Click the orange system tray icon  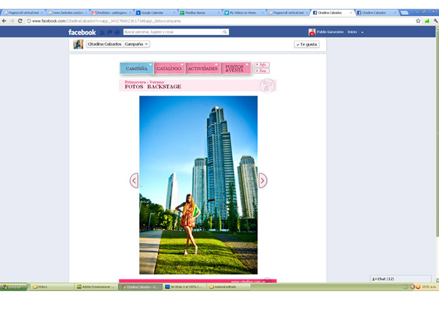click(x=418, y=287)
